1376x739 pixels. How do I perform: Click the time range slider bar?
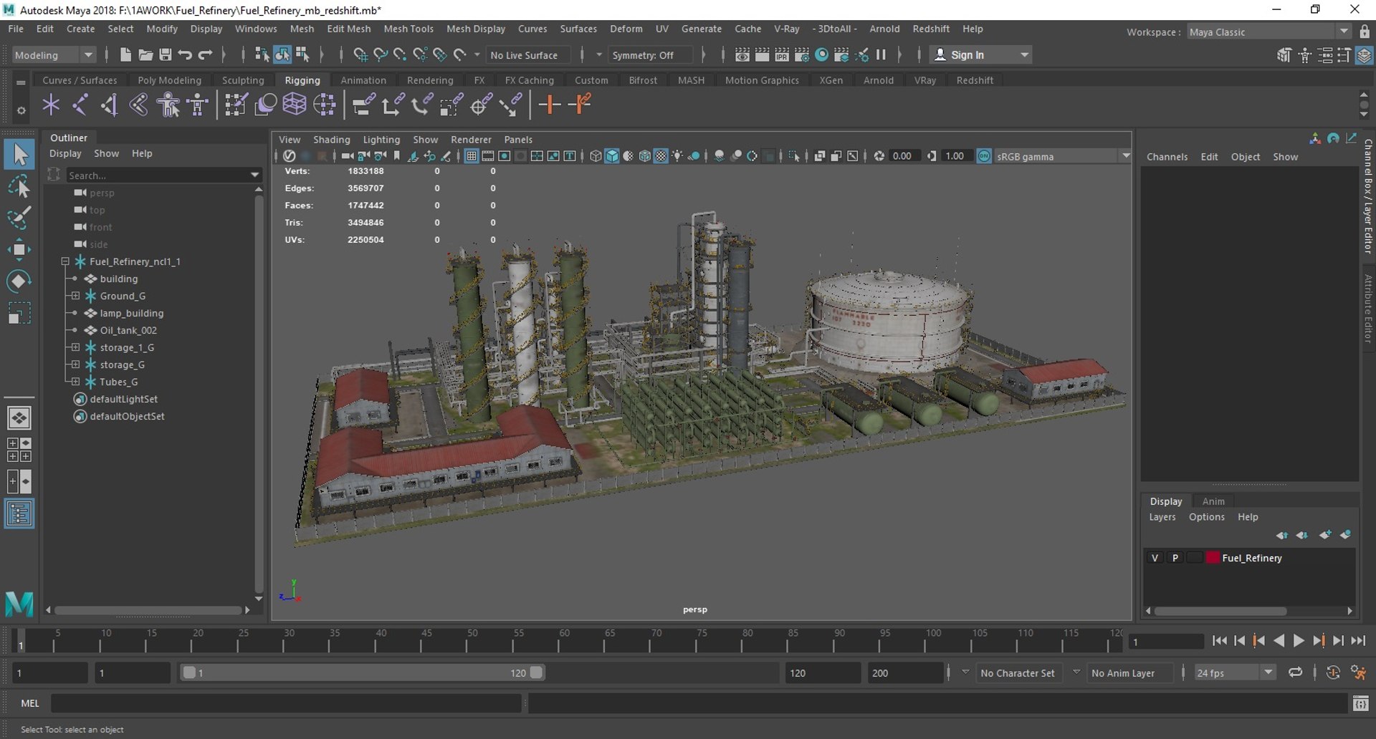362,672
